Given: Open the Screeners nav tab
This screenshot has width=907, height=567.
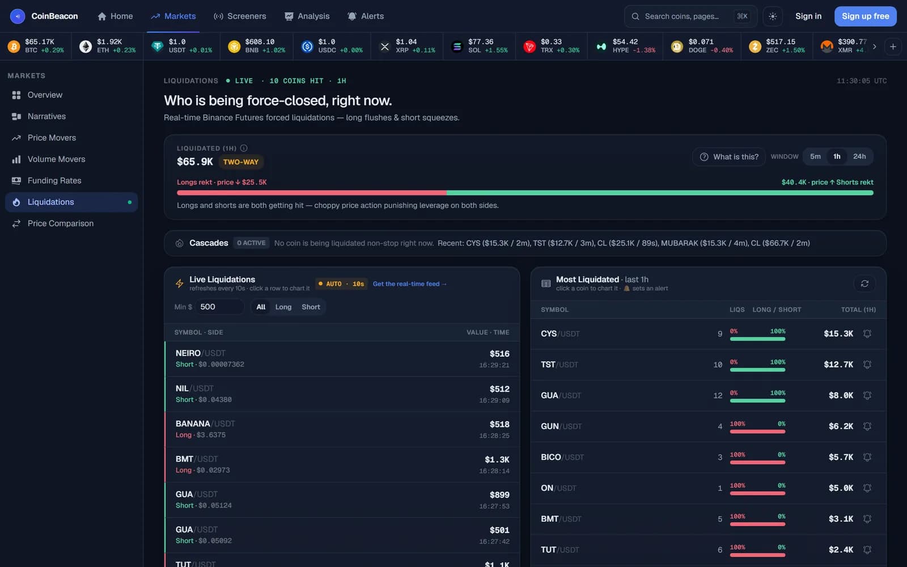Looking at the screenshot, I should 240,16.
